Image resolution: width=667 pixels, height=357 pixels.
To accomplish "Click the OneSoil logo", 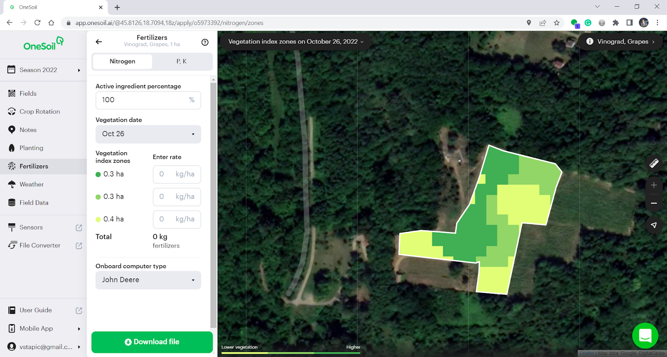I will pos(43,44).
